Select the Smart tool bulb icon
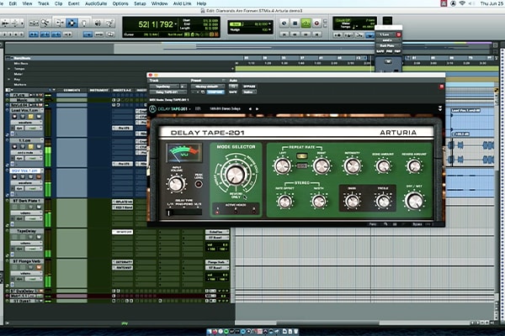The height and width of the screenshot is (336, 505). [84, 23]
